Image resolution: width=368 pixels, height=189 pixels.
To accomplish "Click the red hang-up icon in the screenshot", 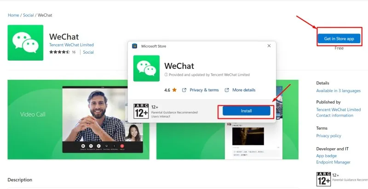I will [x=122, y=146].
